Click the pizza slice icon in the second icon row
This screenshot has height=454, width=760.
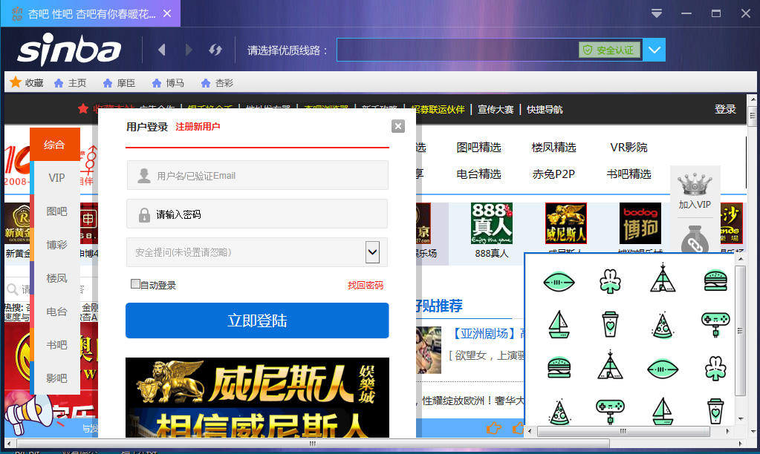coord(663,325)
